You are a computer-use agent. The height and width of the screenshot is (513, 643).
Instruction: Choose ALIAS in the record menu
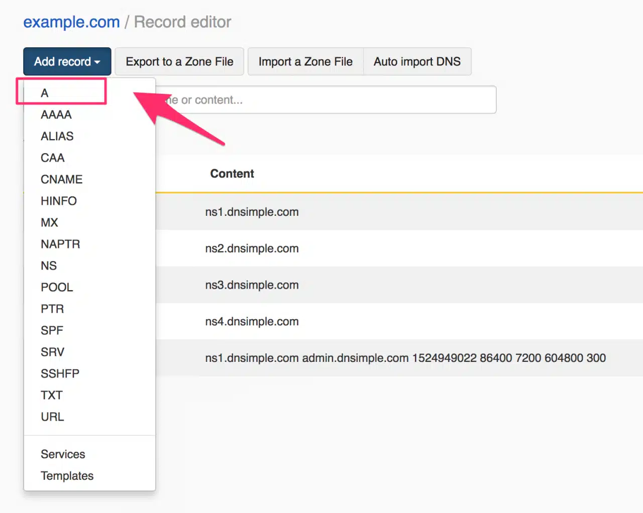coord(89,136)
